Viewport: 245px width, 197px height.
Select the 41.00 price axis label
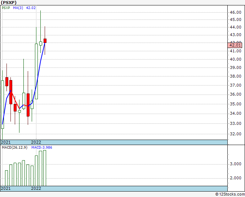pos(236,51)
